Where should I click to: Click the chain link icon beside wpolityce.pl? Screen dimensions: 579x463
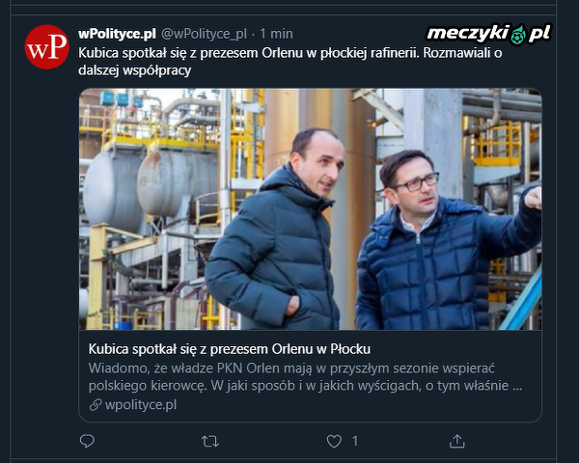pyautogui.click(x=95, y=405)
